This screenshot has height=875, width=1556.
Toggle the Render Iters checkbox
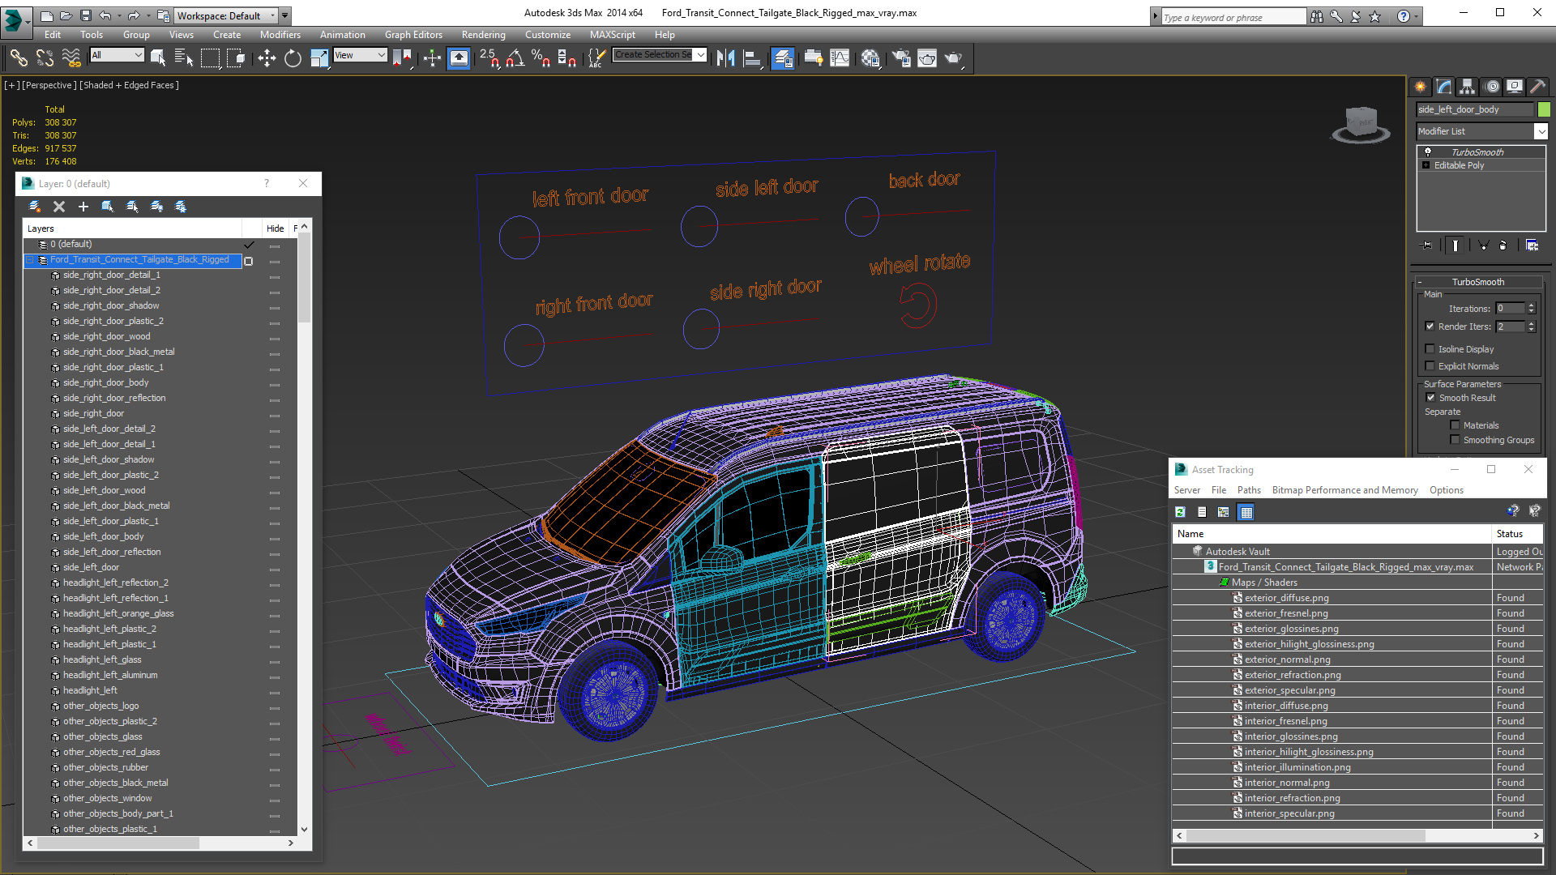coord(1430,327)
